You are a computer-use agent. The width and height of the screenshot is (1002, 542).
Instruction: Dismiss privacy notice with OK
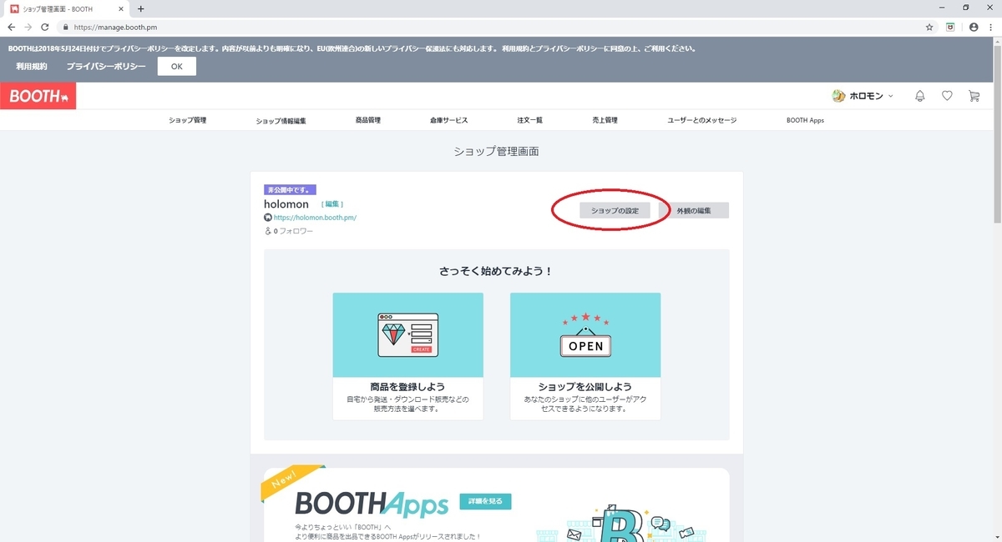pos(177,66)
